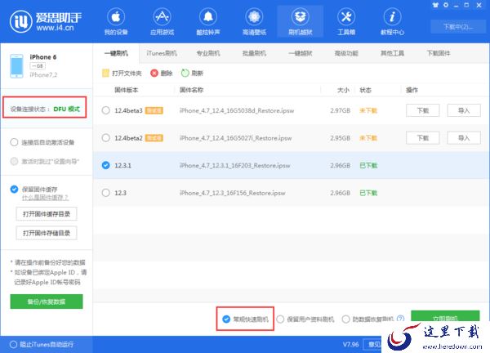Switch to the 批量刷机 tab
The height and width of the screenshot is (353, 490).
(254, 53)
